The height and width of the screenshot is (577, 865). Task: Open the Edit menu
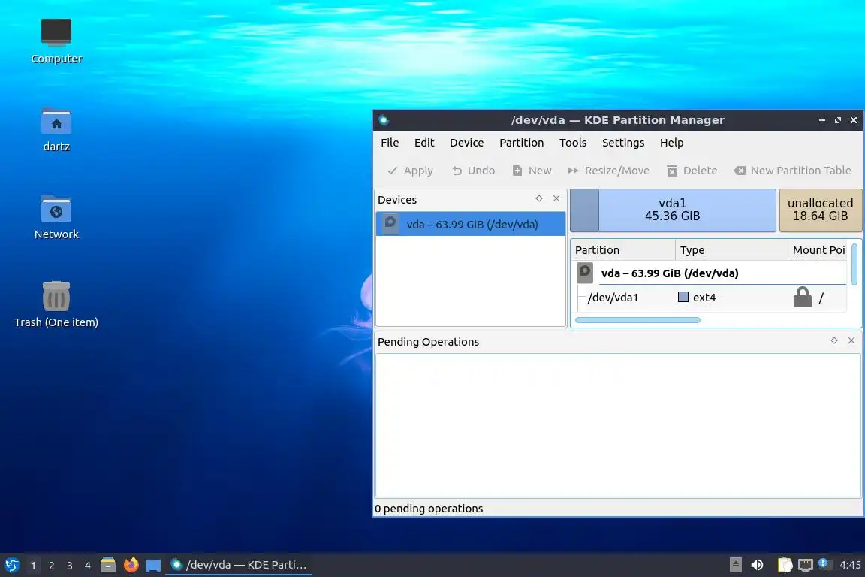click(x=424, y=143)
